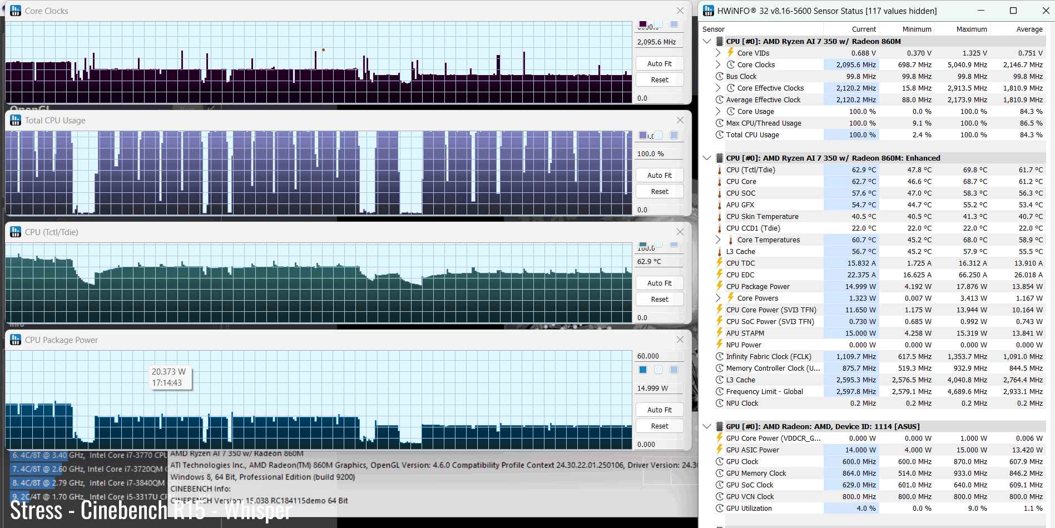
Task: Expand the Core Usage row
Action: pos(718,111)
